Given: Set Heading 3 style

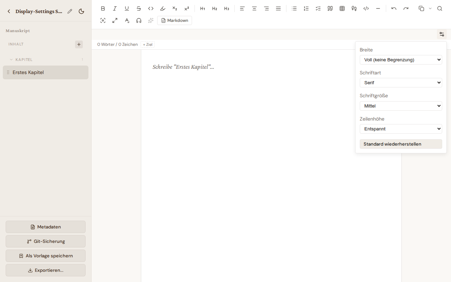Looking at the screenshot, I should (x=227, y=8).
